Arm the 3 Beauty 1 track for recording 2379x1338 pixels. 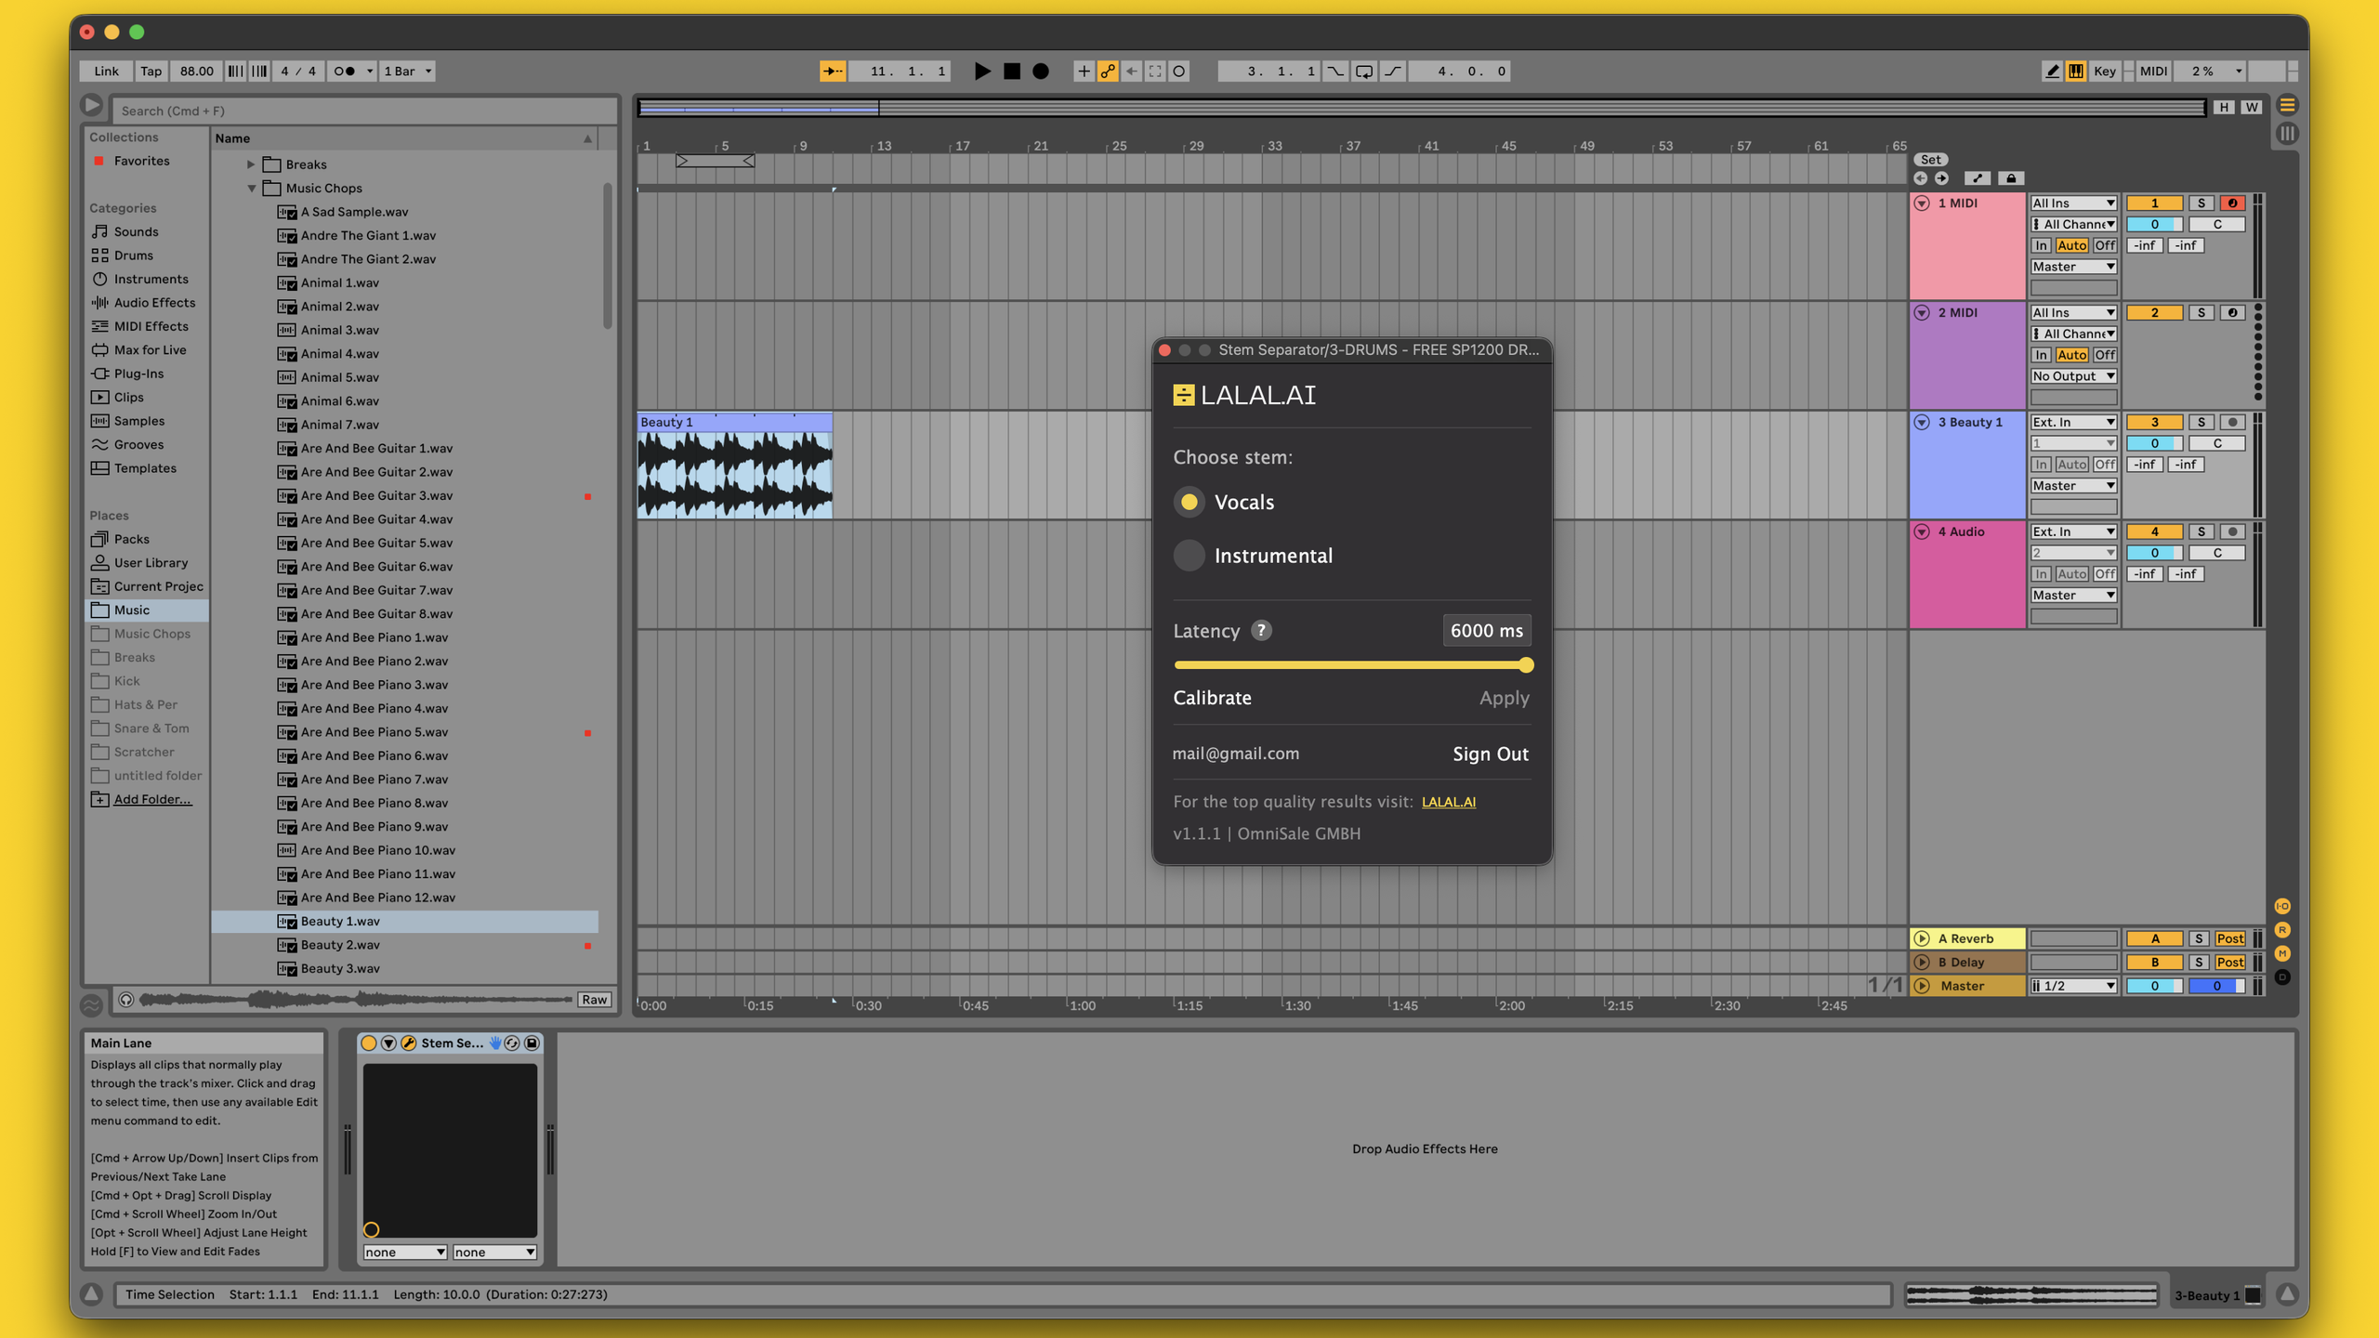[2232, 421]
